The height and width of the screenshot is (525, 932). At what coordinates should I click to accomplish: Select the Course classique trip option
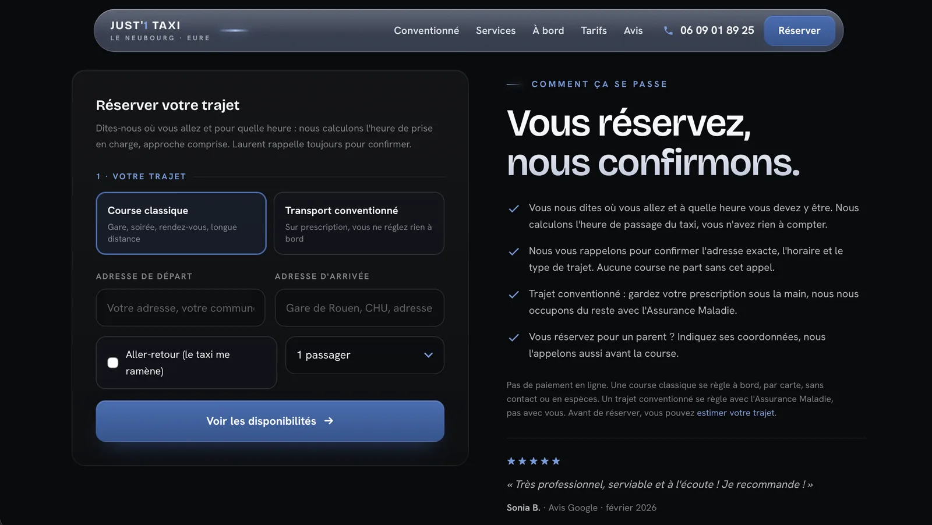click(181, 224)
